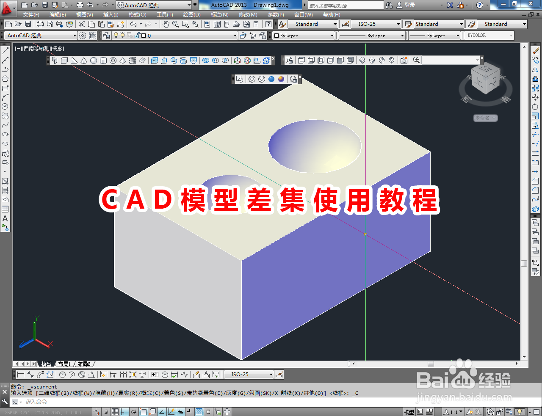
Task: Toggle Object Snap in status bar
Action: tap(143, 412)
